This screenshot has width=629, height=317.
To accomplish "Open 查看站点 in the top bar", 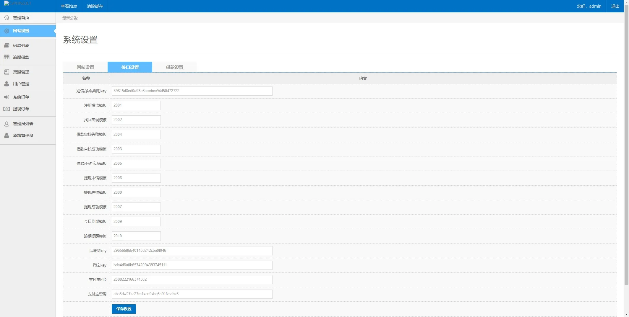I will (69, 6).
